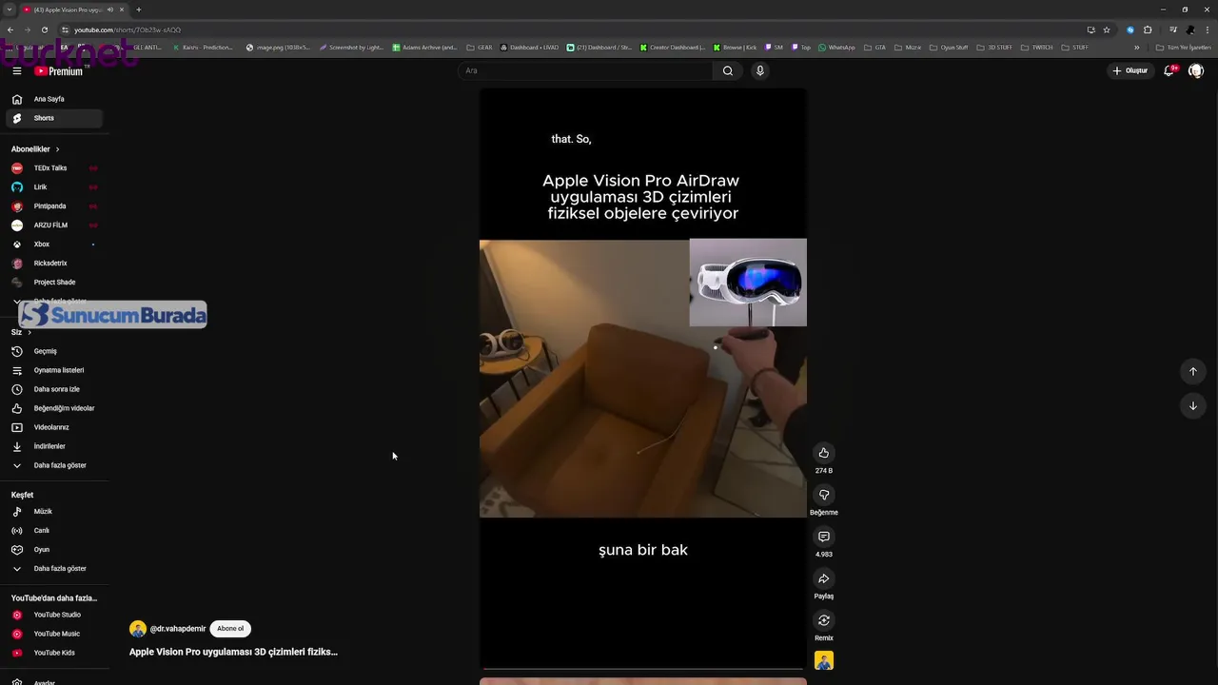
Task: Open the comments with 4.983 count
Action: click(824, 537)
